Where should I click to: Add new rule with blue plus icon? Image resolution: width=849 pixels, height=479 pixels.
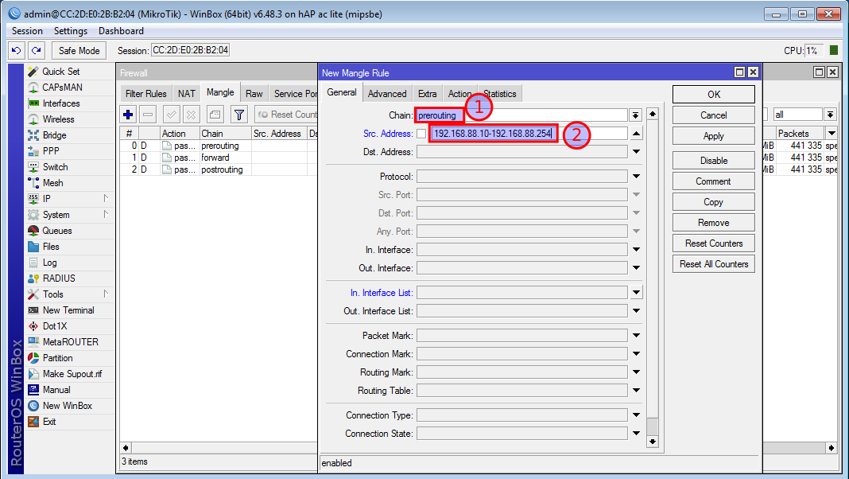128,115
